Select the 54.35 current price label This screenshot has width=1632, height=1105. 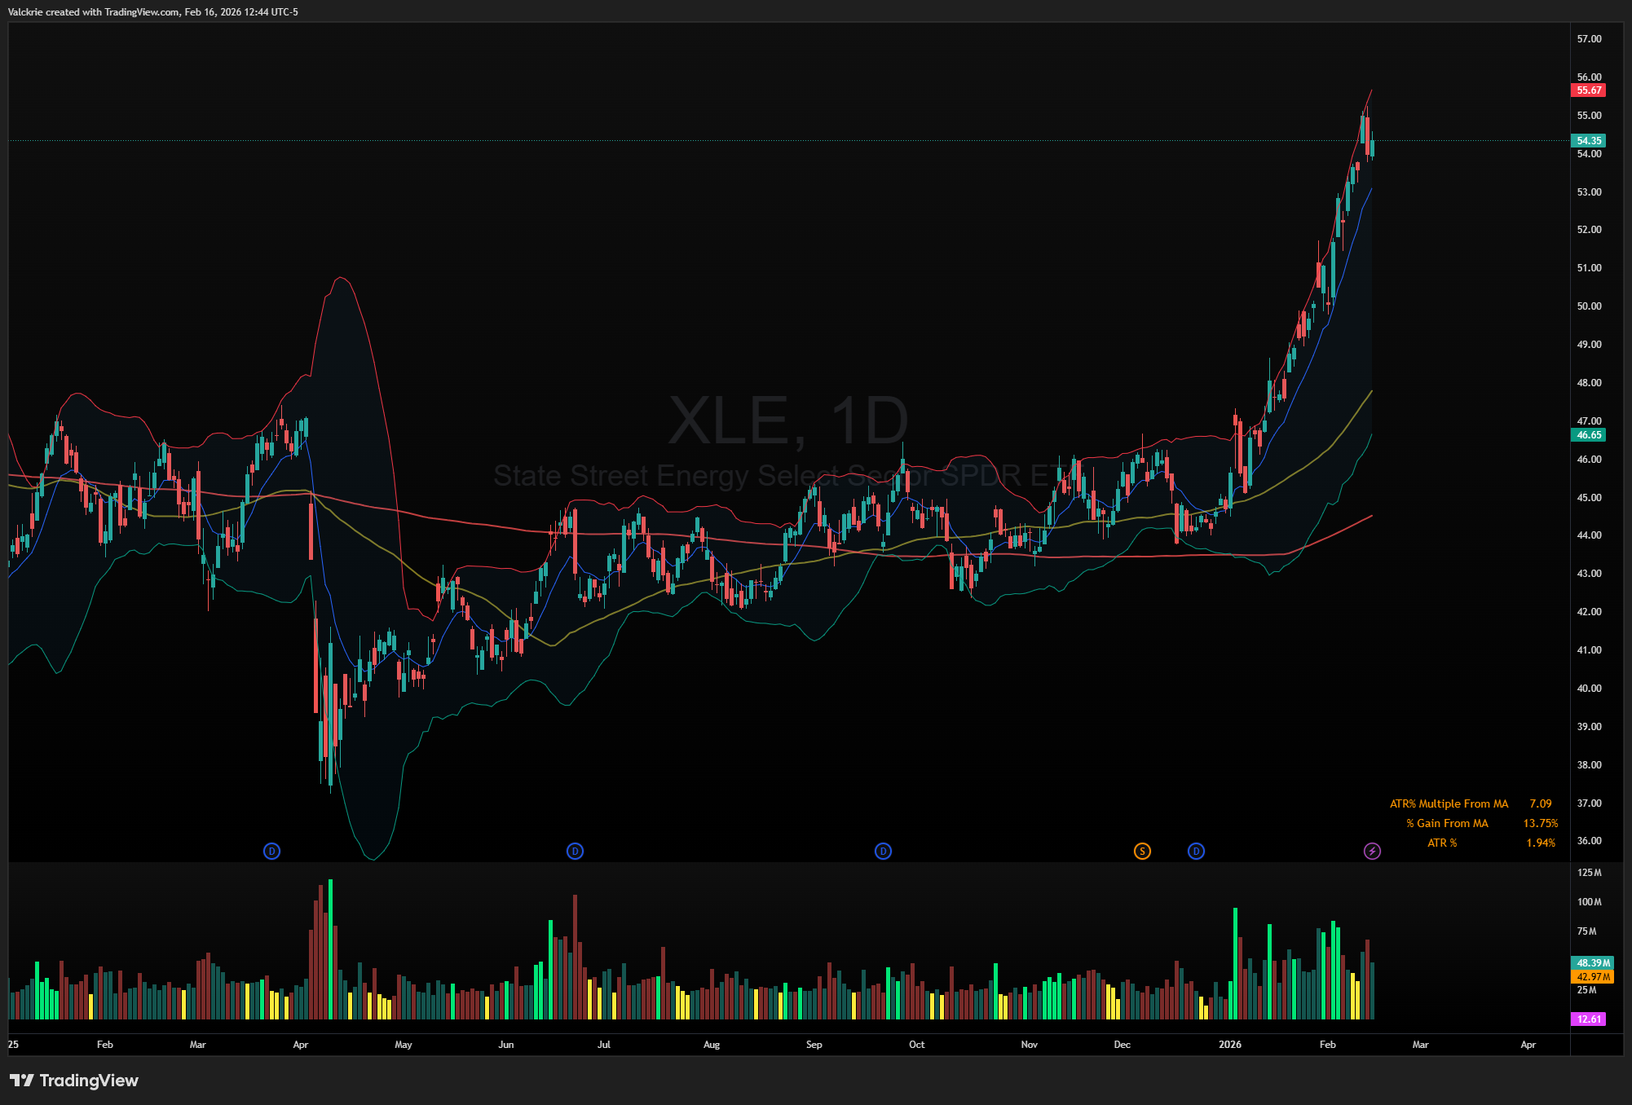coord(1588,140)
